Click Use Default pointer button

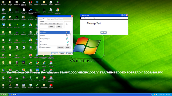(x=60, y=47)
